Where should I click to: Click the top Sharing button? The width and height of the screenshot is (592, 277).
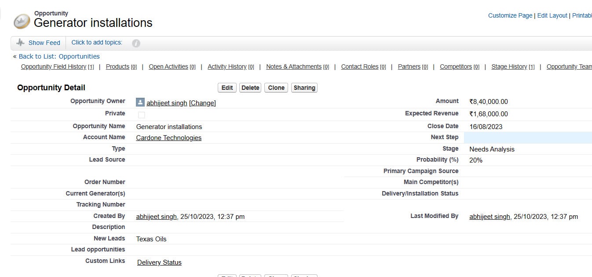coord(304,88)
